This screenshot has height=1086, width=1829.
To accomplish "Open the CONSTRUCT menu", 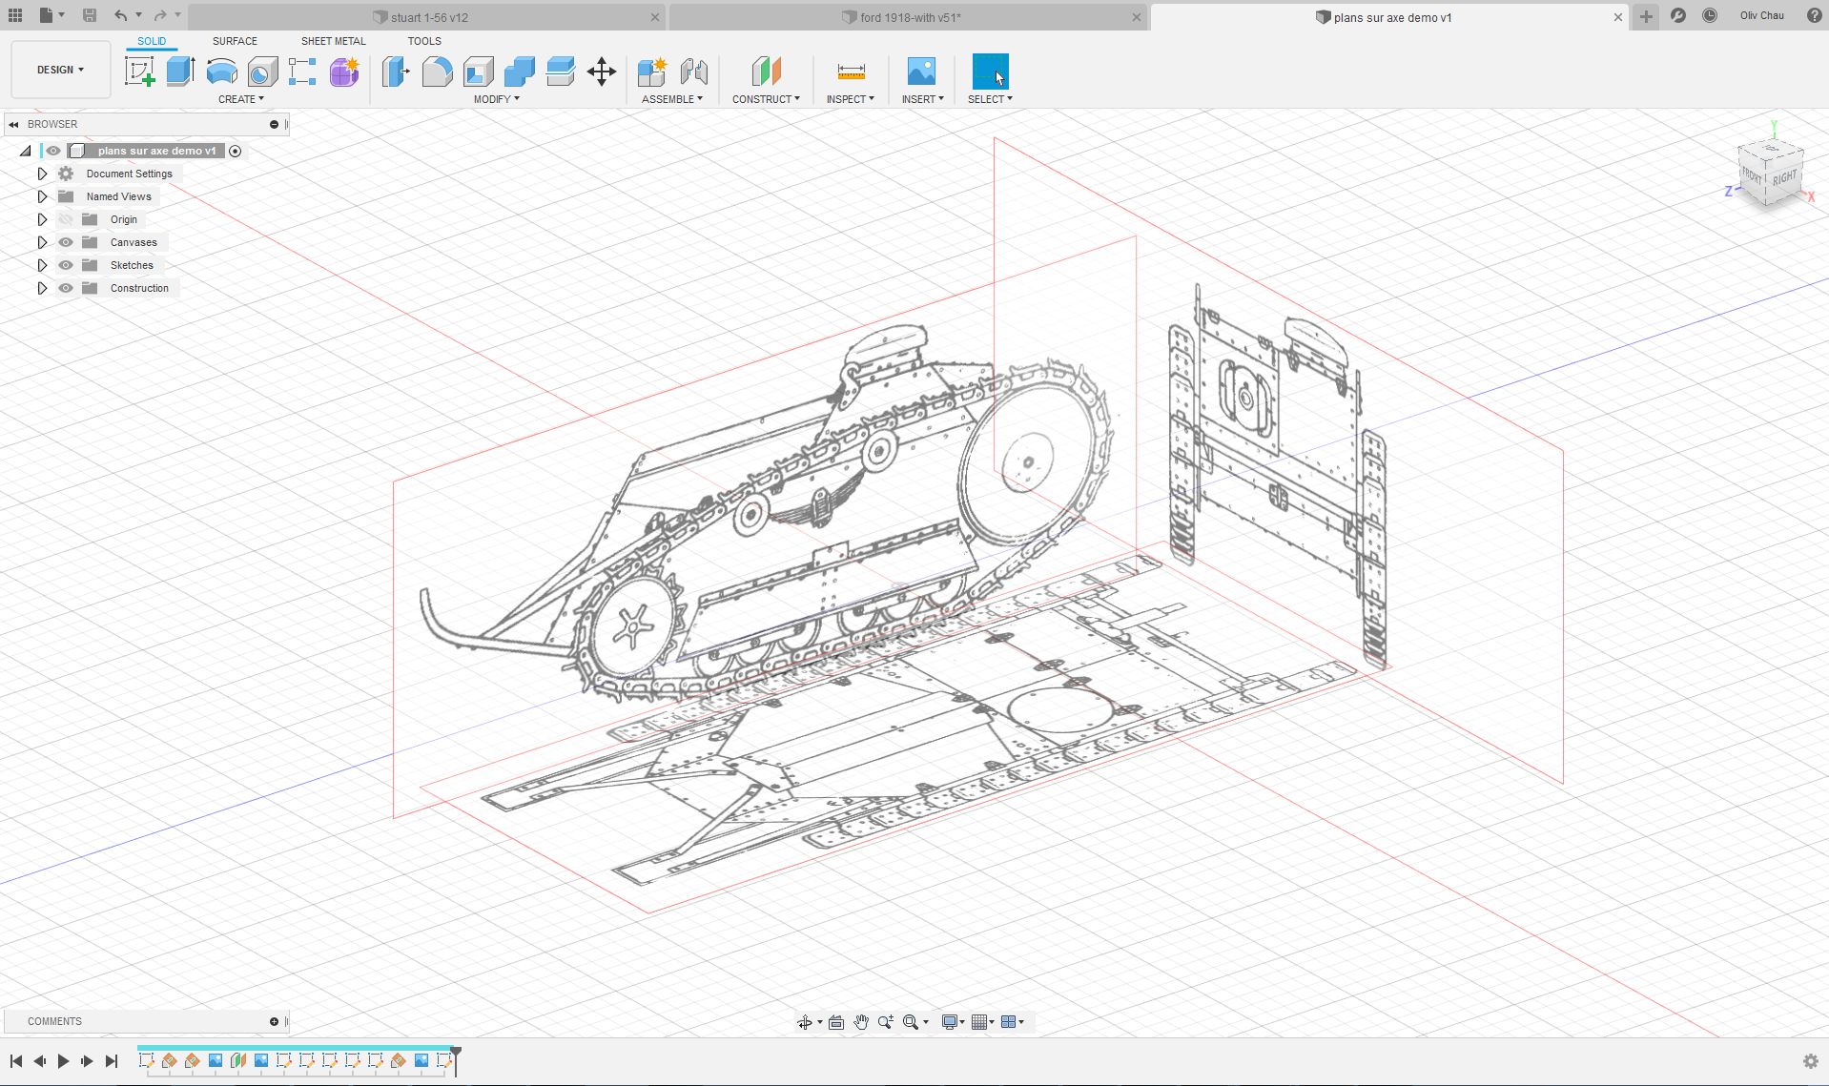I will pos(766,99).
